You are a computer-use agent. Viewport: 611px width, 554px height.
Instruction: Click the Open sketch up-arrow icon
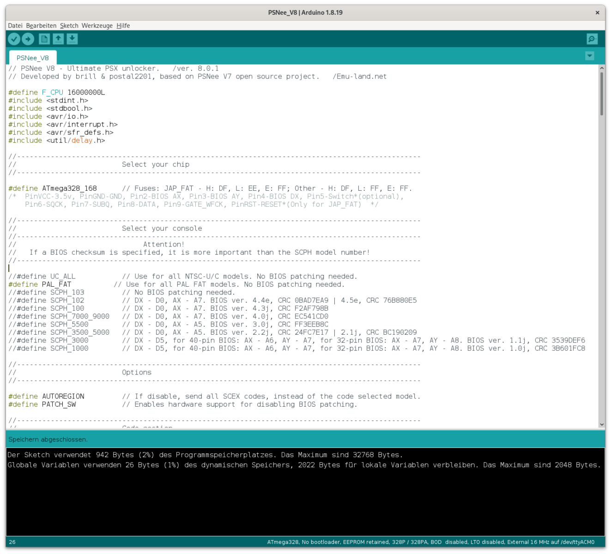(x=58, y=39)
